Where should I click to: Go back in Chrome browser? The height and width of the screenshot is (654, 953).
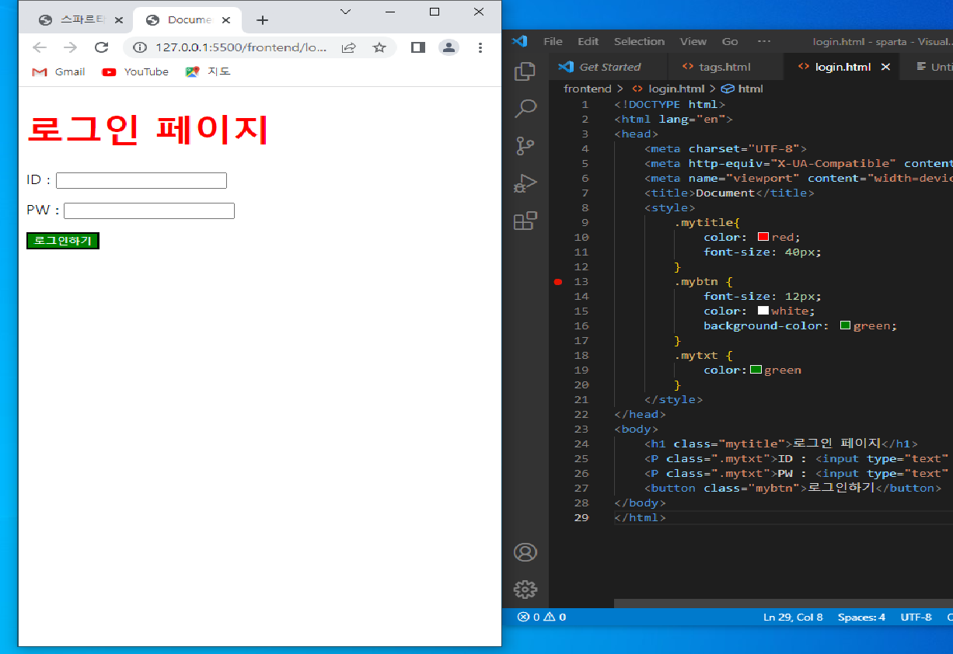point(40,47)
